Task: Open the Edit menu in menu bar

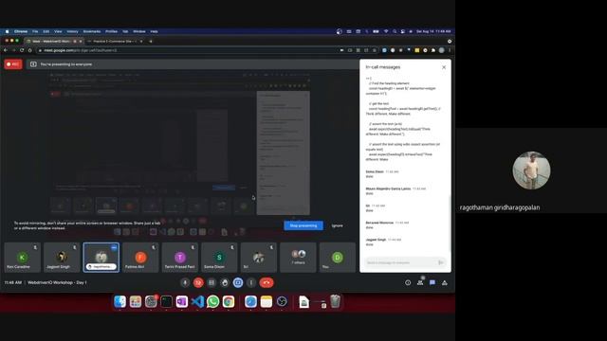Action: 46,31
